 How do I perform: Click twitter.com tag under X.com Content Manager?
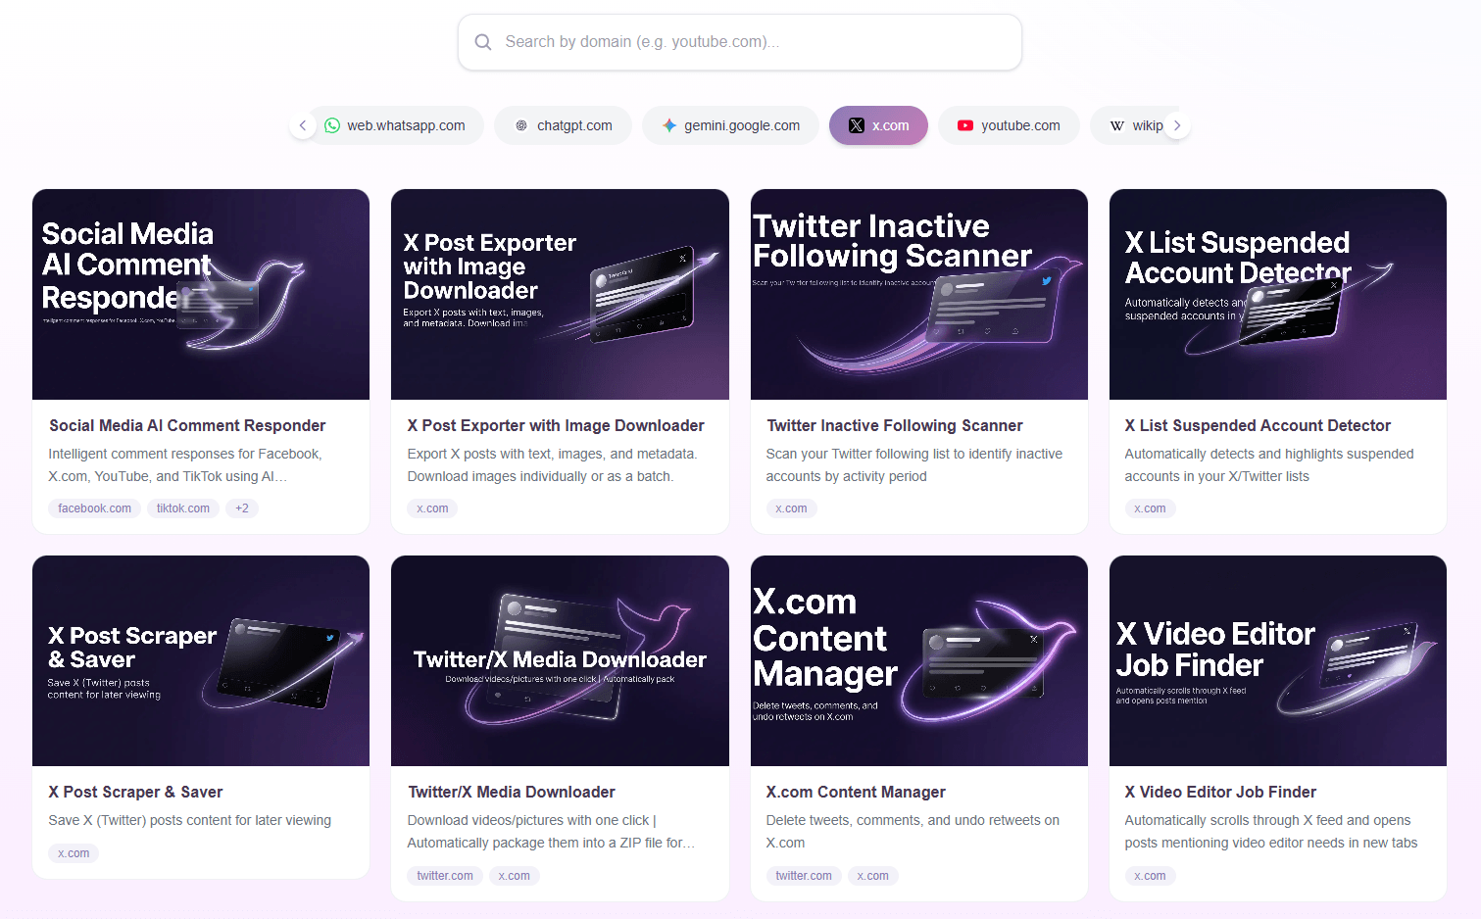pos(804,876)
